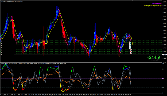
Task: Click the topmost white circle trade marker
Action: tap(130, 42)
